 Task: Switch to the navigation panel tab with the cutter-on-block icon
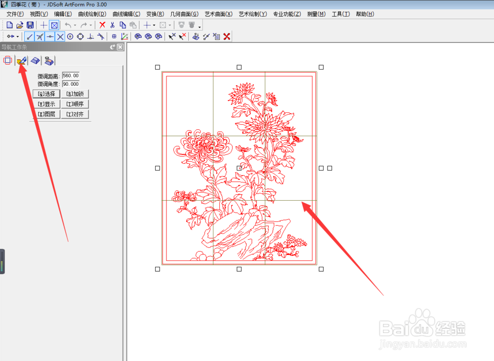pyautogui.click(x=49, y=60)
